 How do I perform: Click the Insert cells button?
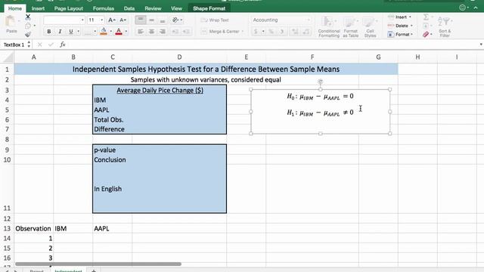tap(399, 17)
